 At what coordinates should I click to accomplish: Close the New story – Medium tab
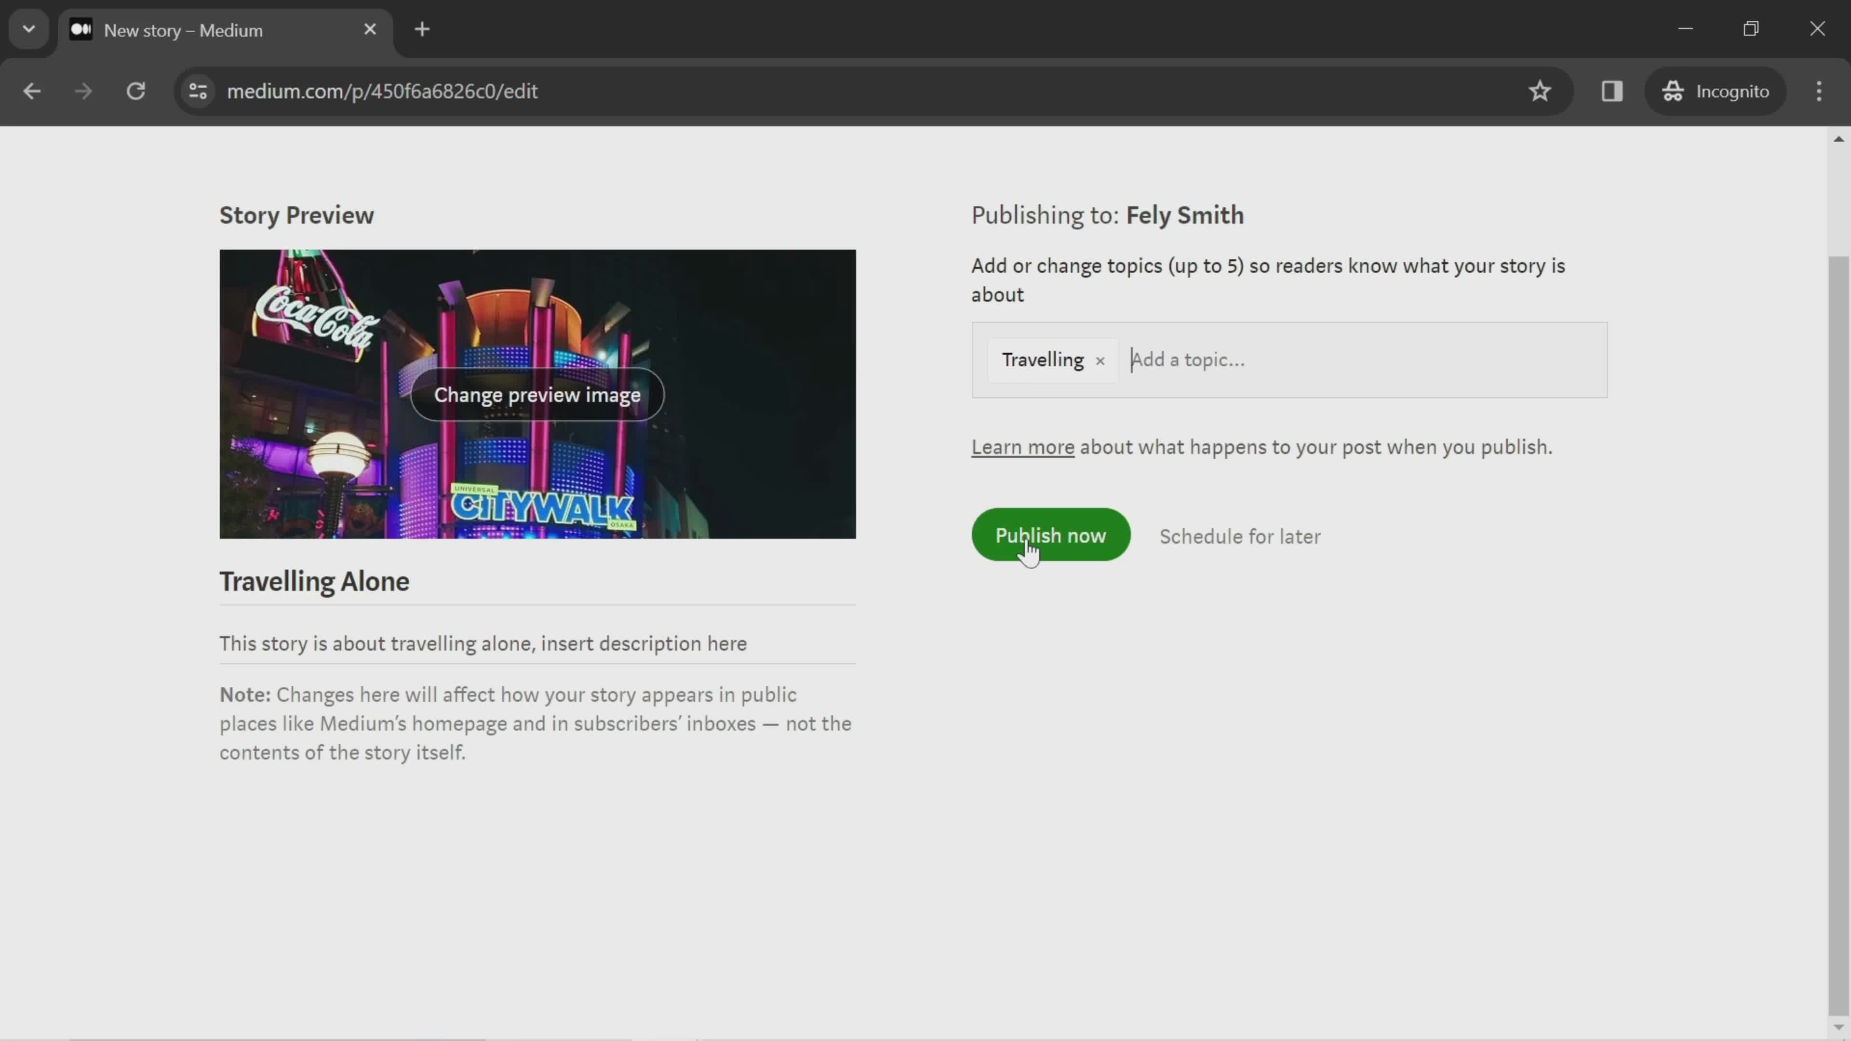pyautogui.click(x=370, y=29)
